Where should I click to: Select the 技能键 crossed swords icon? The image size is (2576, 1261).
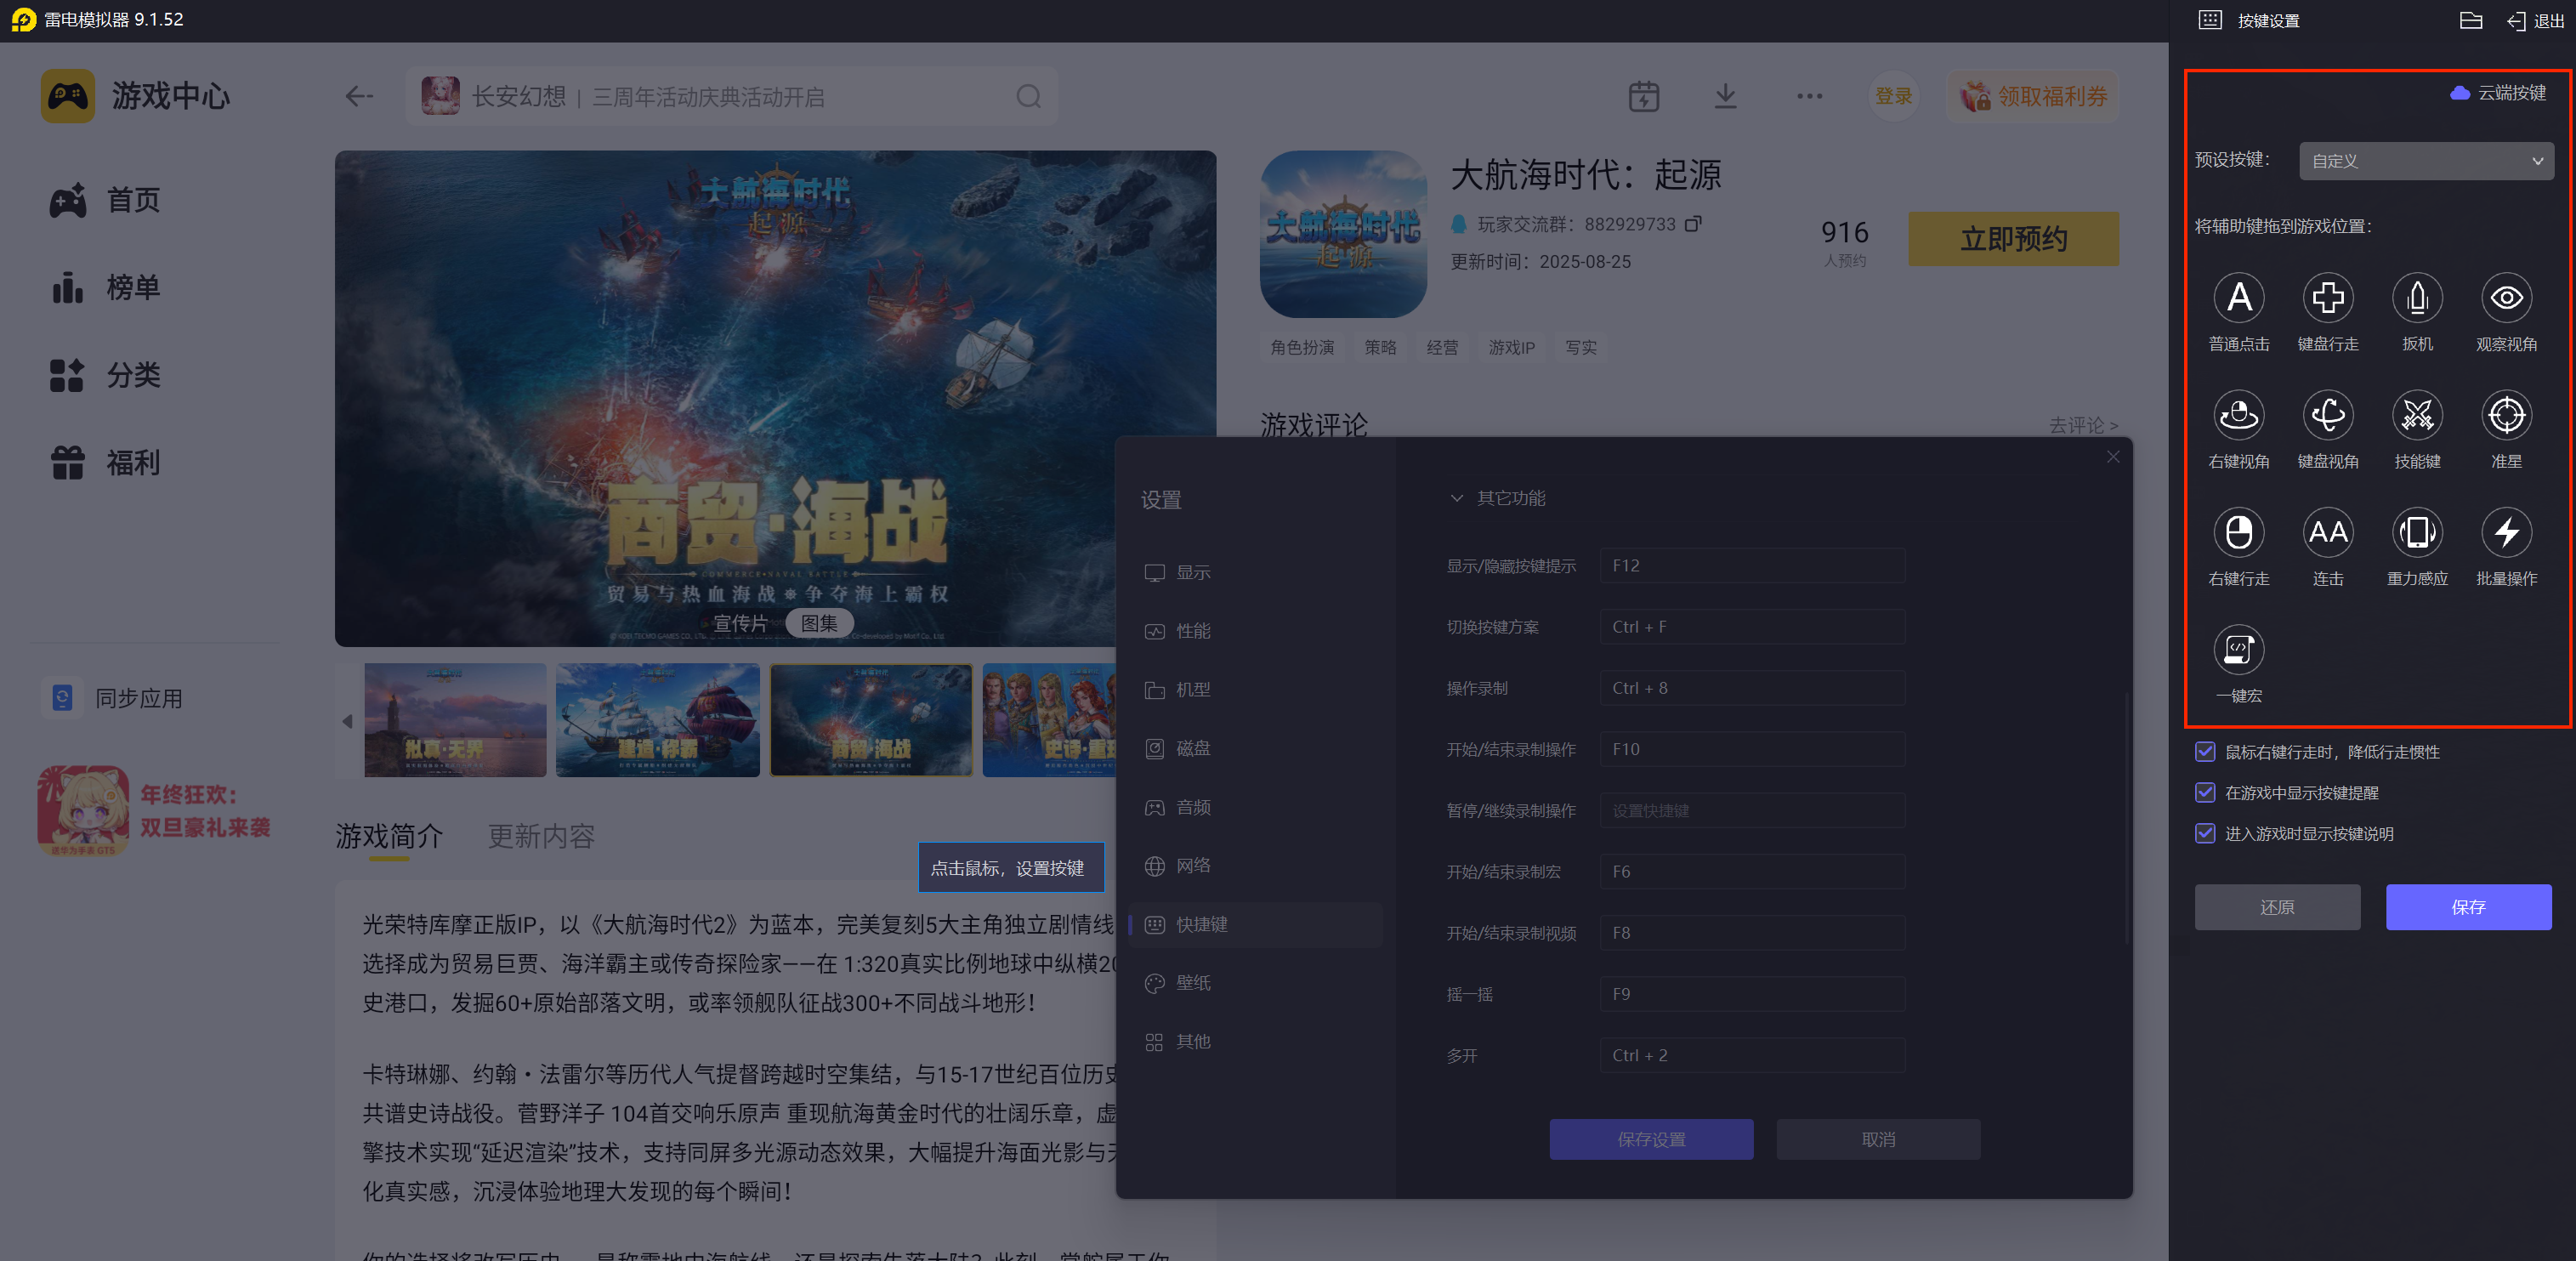tap(2416, 415)
